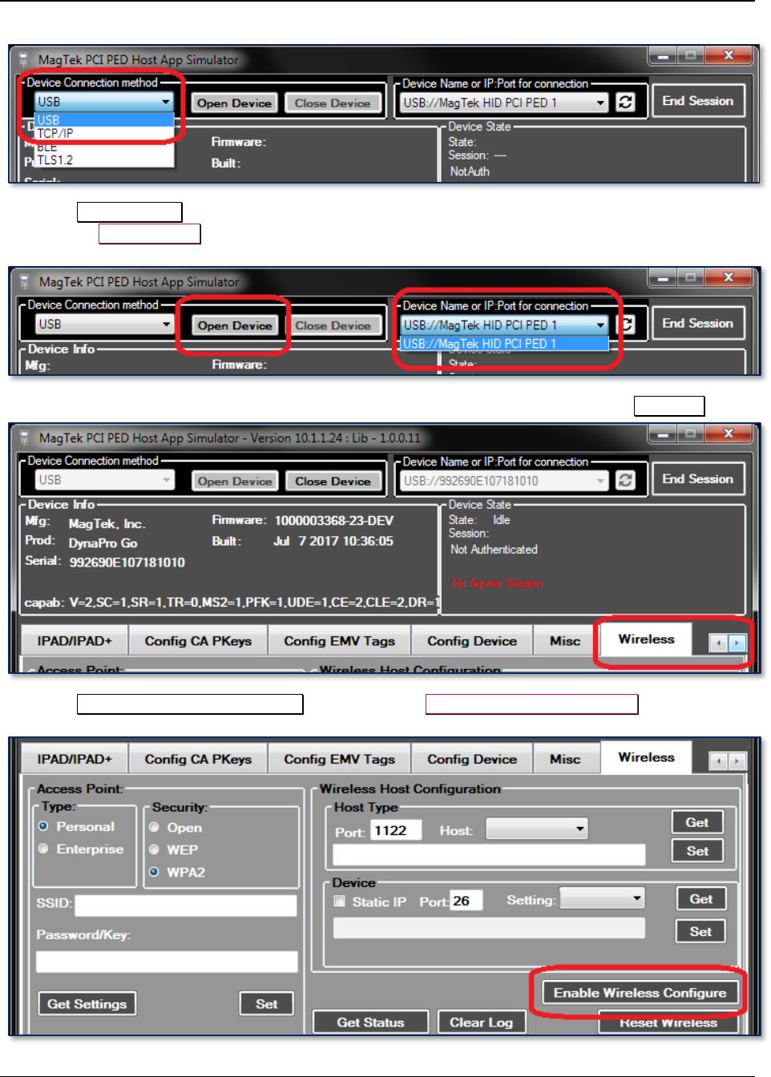Switch to IPAD/IPAD+ tab above Access Point group

point(75,760)
